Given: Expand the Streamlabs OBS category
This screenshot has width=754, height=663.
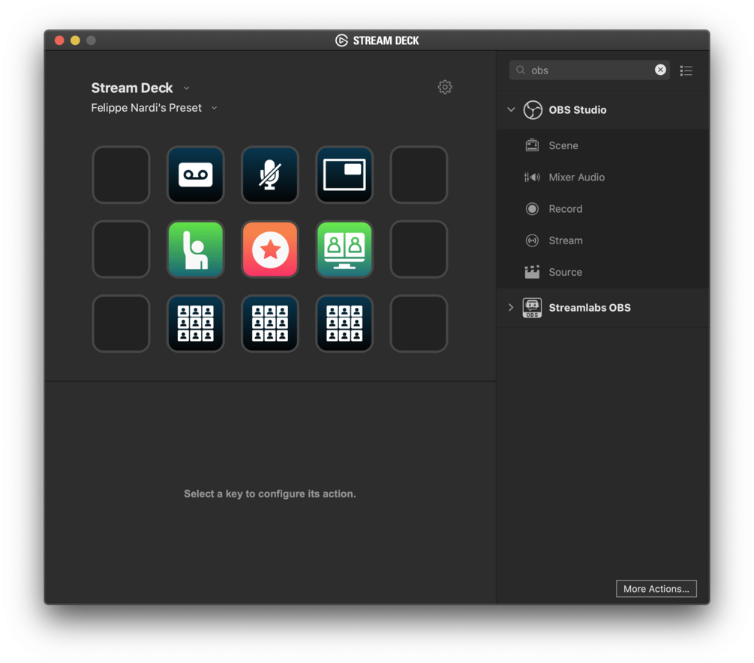Looking at the screenshot, I should (511, 307).
